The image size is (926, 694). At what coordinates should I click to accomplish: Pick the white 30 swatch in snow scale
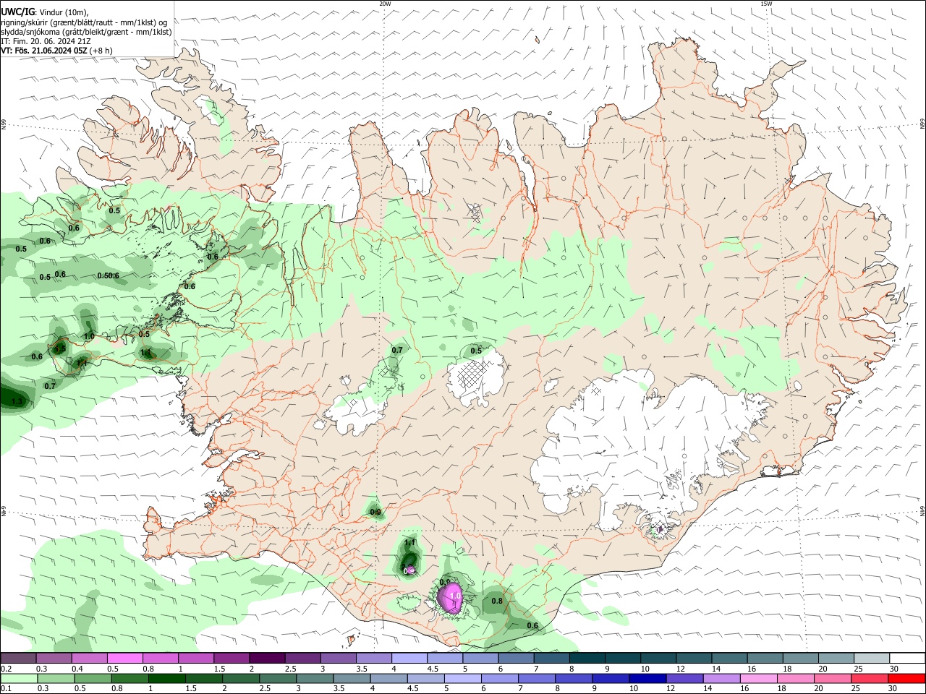907,659
